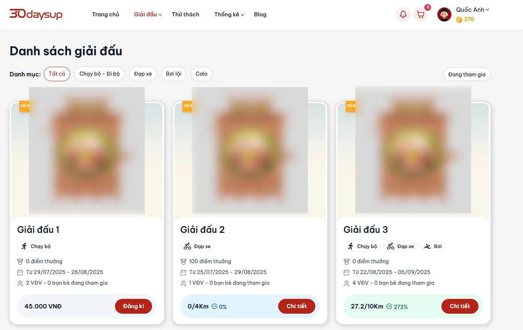Image resolution: width=523 pixels, height=330 pixels.
Task: Open the shopping cart icon
Action: [421, 14]
